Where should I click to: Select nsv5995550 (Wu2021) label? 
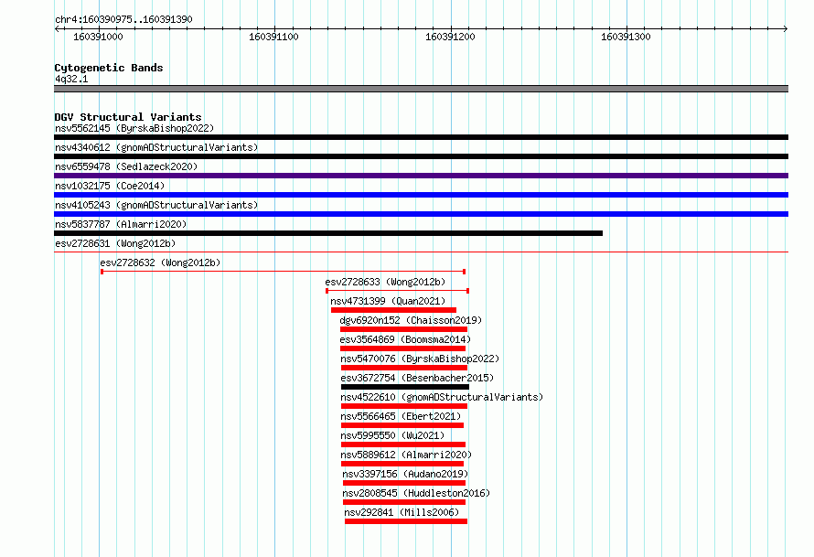(392, 435)
